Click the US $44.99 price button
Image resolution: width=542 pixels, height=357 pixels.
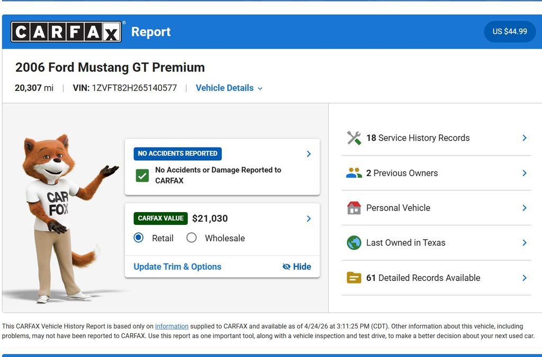[509, 32]
